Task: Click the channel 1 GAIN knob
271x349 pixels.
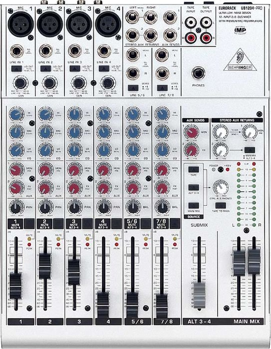Action: tap(20, 83)
